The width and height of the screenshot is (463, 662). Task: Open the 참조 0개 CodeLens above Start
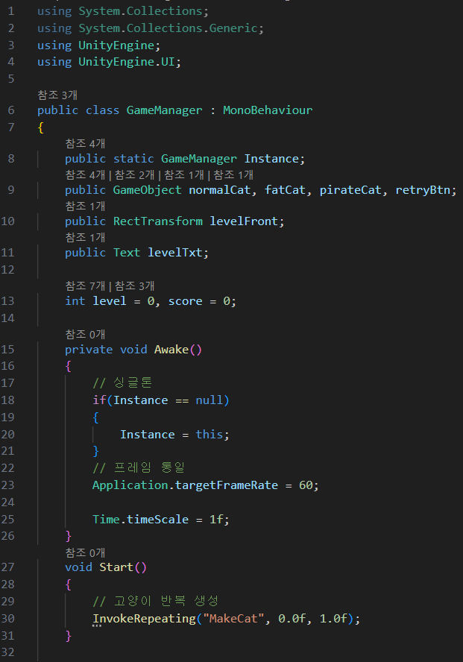(x=85, y=552)
